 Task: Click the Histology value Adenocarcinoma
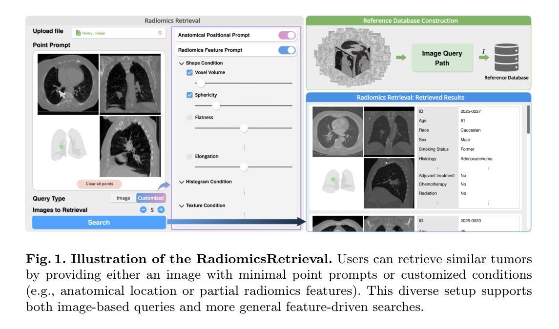[x=476, y=159]
